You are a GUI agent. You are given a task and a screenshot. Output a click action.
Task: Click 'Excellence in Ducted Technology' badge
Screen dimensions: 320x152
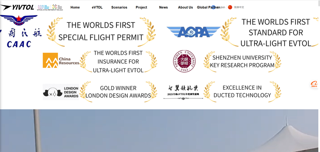pyautogui.click(x=242, y=92)
